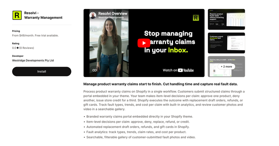
Task: Click the rating star icon
Action: [x=18, y=48]
